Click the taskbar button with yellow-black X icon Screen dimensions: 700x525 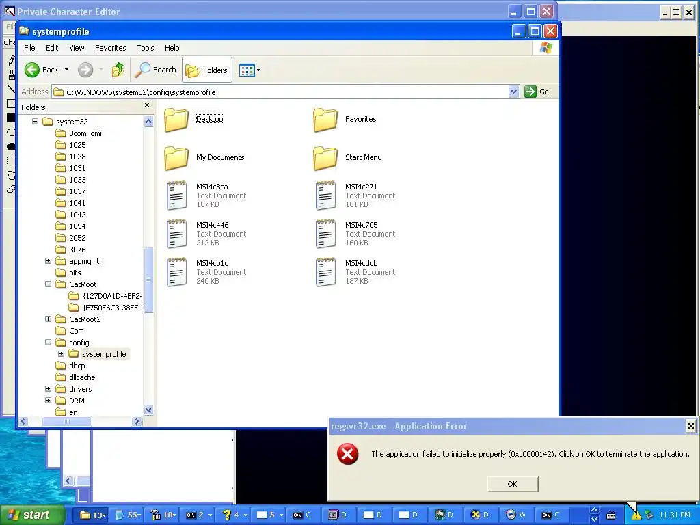481,515
